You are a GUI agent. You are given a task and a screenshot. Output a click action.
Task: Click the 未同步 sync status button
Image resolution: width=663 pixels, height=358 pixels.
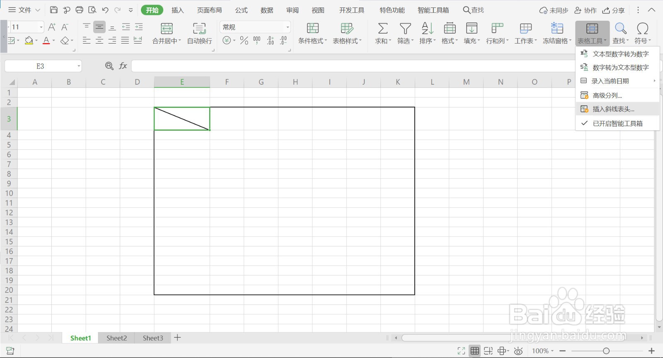pos(554,10)
